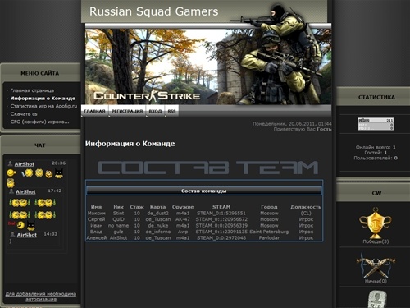Image resolution: width=410 pixels, height=308 pixels.
Task: Click AirShot username at 17:42
Action: 25,191
